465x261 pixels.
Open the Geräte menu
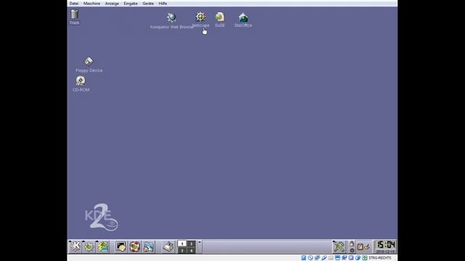[148, 4]
